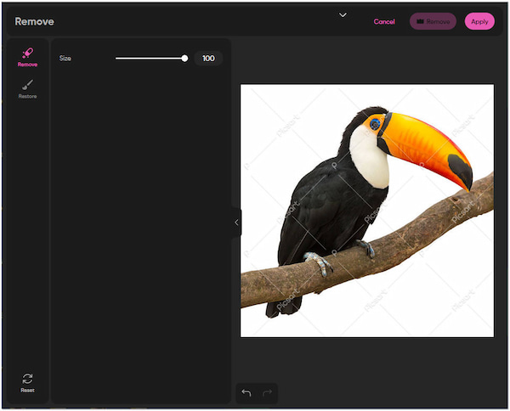The image size is (510, 411).
Task: Click the Size slider handle
Action: 184,59
